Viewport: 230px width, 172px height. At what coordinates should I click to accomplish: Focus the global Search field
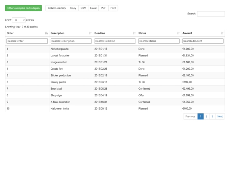coord(211,14)
